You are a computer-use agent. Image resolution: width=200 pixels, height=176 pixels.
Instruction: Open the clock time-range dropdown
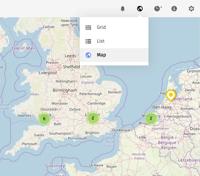click(x=158, y=9)
